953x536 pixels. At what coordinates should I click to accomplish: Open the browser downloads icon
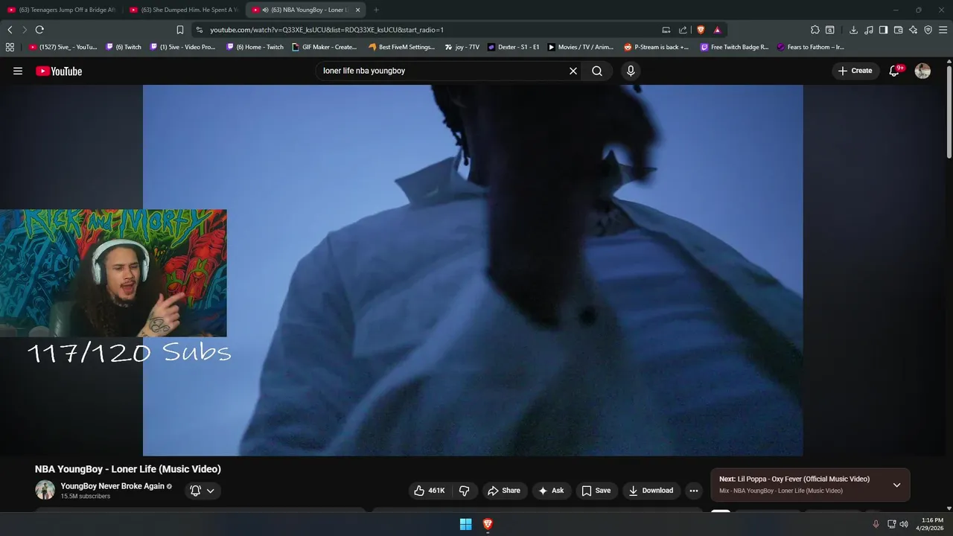coord(853,30)
